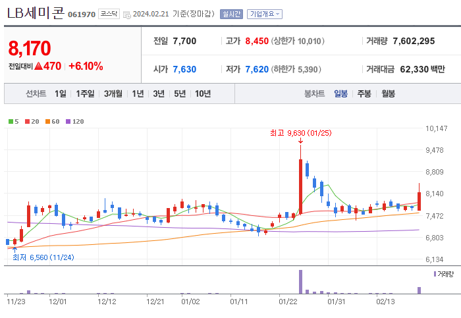Select the 1주일 line chart period
This screenshot has height=318, width=461.
(85, 93)
